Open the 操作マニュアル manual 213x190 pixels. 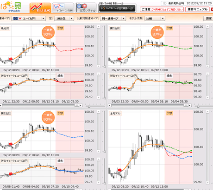[197, 9]
